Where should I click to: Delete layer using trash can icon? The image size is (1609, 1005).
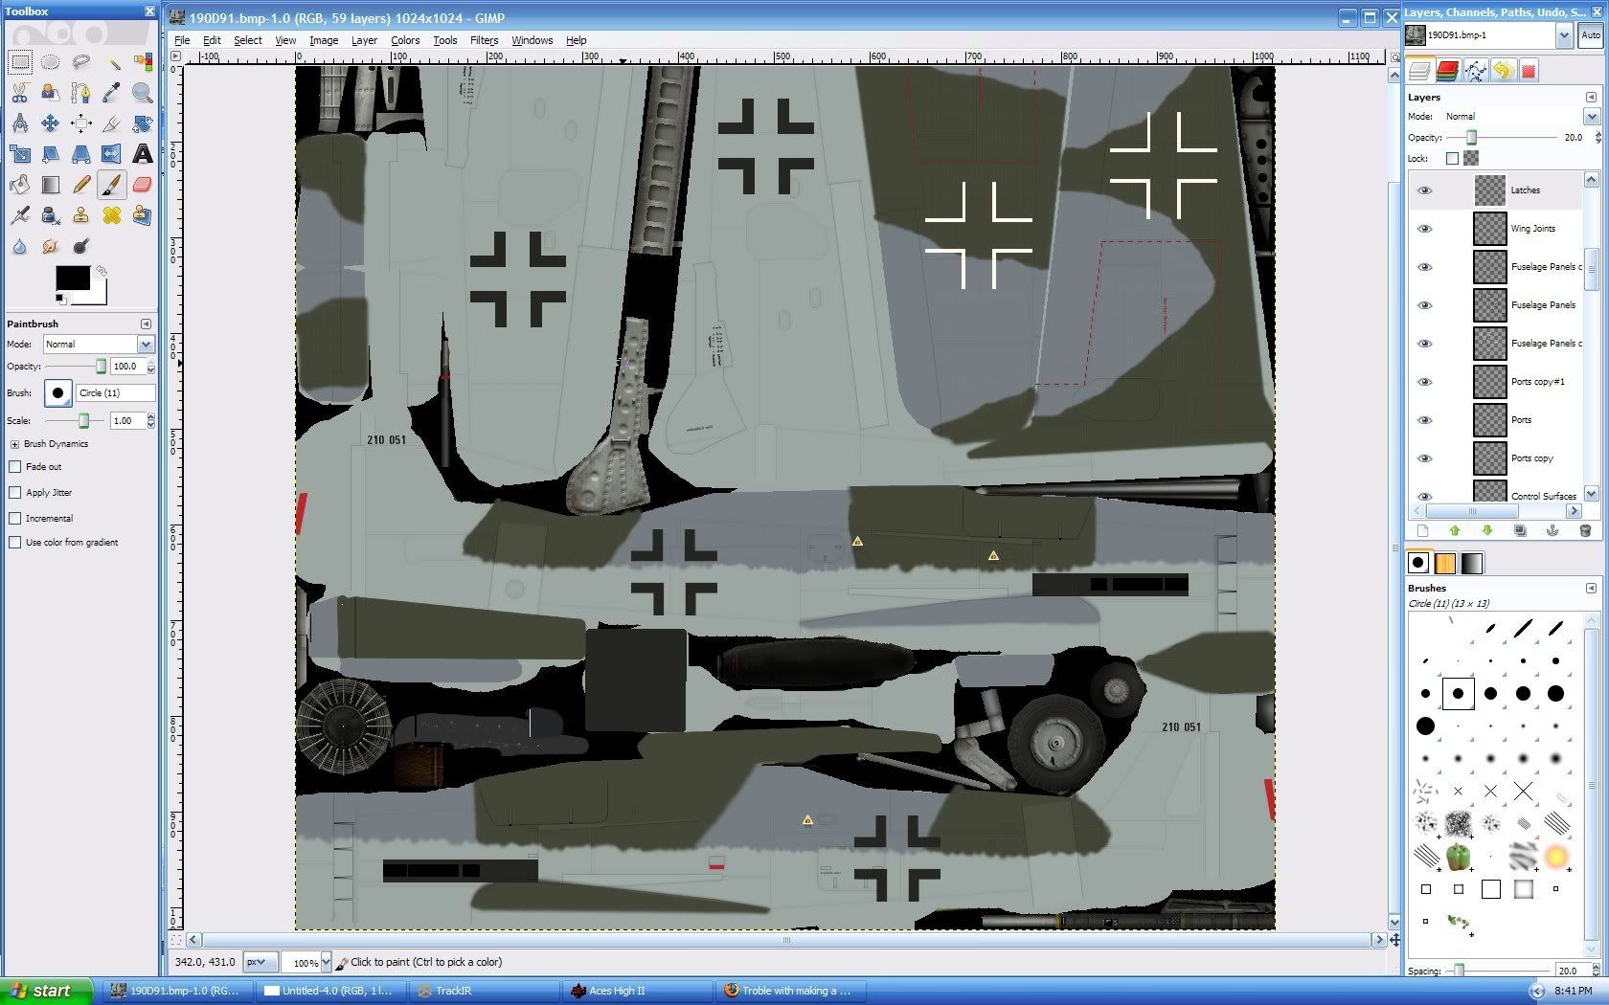(1584, 530)
